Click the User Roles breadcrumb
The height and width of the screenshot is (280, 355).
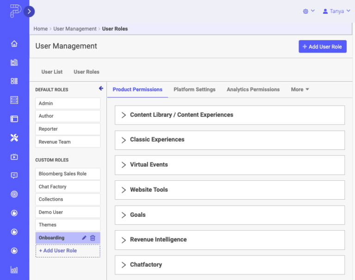coord(115,29)
